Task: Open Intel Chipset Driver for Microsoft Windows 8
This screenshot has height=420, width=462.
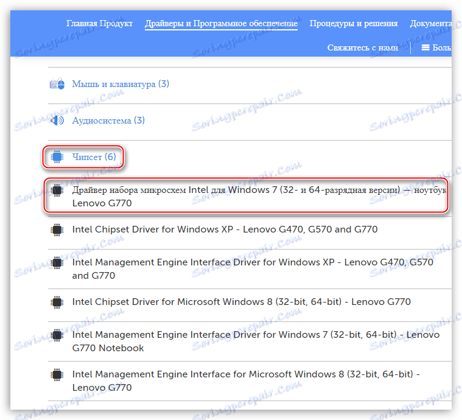Action: (x=241, y=302)
